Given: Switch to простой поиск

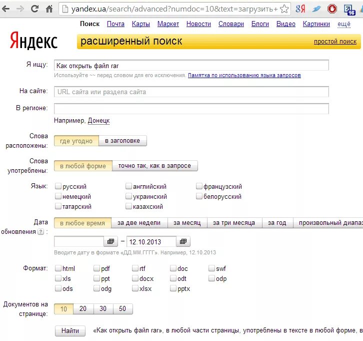Looking at the screenshot, I should coord(335,42).
